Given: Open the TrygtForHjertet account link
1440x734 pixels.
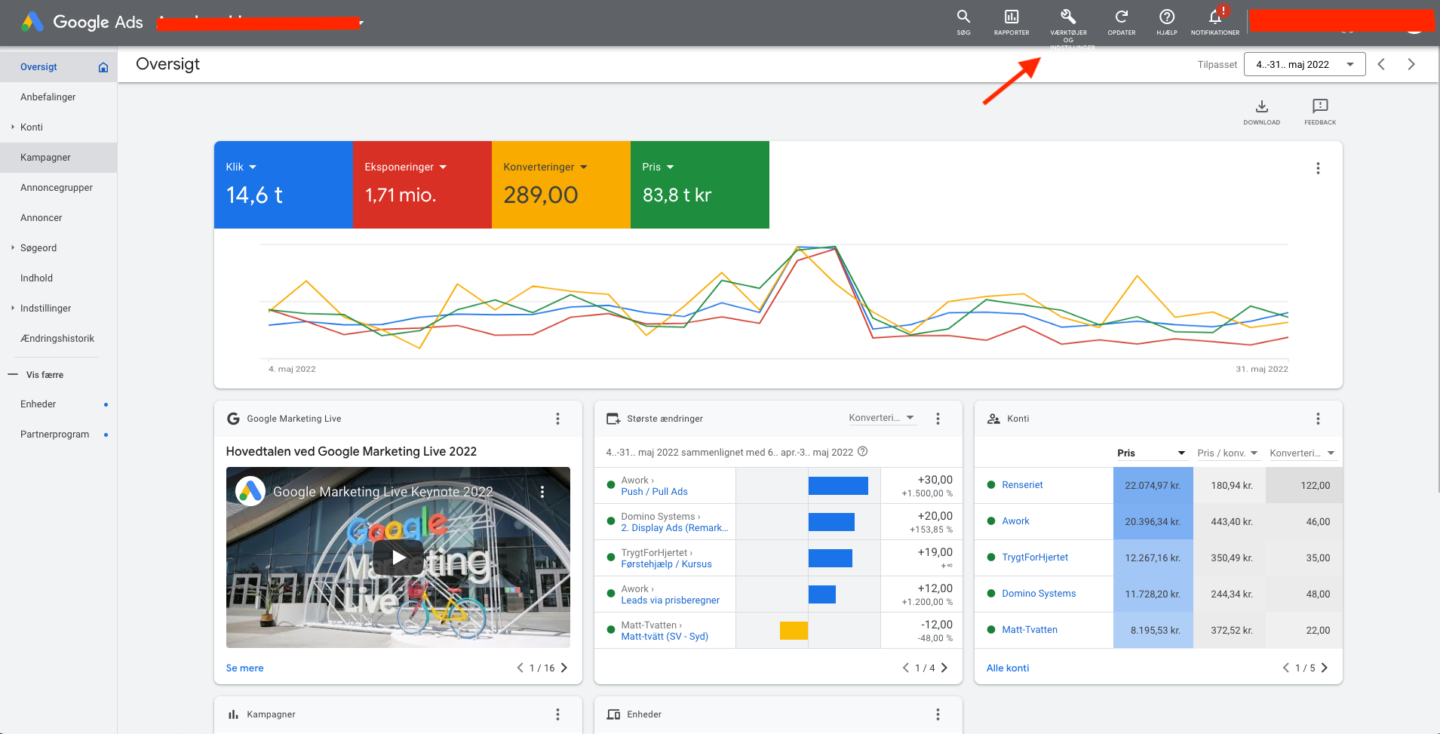Looking at the screenshot, I should (x=1035, y=557).
